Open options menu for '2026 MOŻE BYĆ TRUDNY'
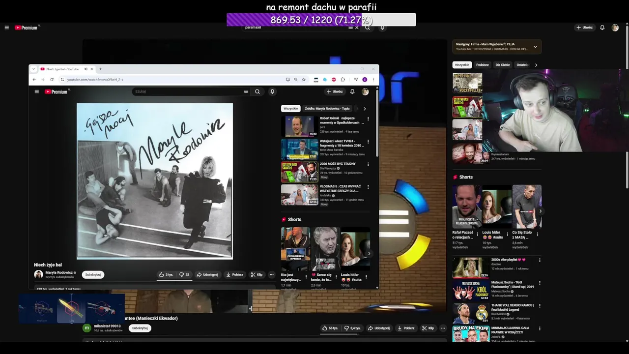This screenshot has height=354, width=629. coord(368,164)
